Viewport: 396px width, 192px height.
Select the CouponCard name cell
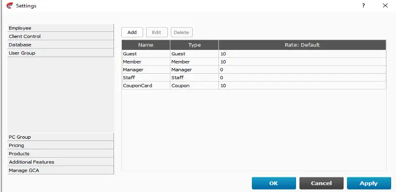tap(146, 85)
